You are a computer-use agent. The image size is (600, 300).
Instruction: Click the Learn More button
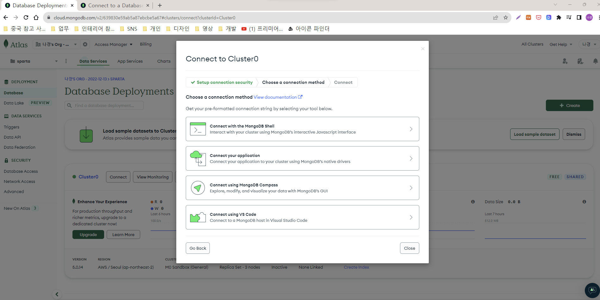click(123, 234)
